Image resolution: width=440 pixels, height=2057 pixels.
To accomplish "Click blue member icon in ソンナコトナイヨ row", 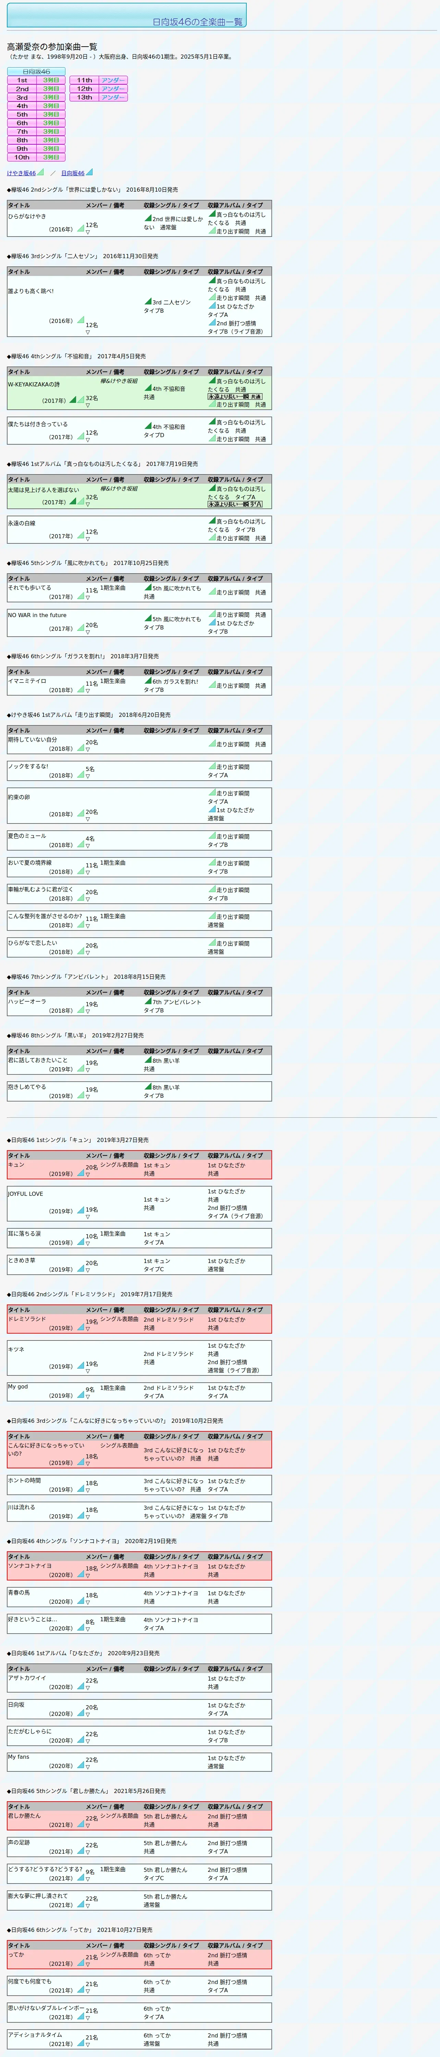I will [x=81, y=1575].
